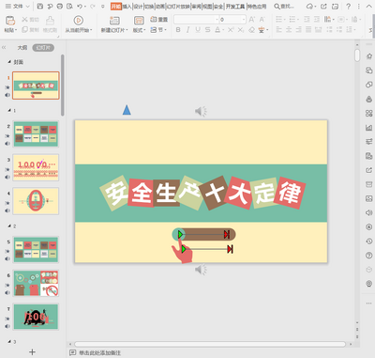Click the numbered list icon

(x=292, y=20)
